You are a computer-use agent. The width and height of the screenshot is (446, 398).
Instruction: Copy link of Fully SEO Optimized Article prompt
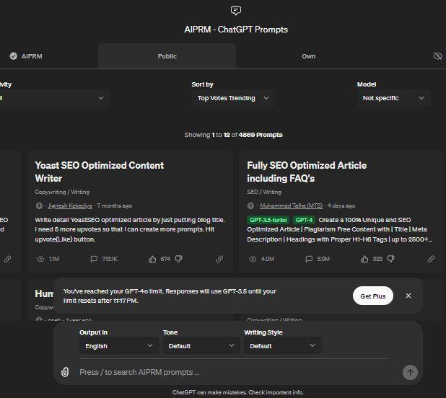point(431,259)
